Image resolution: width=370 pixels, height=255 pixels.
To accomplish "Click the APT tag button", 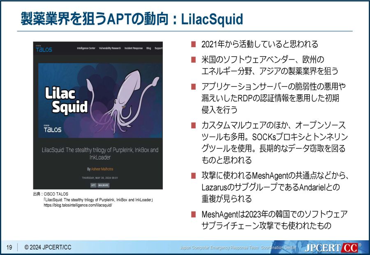I will tap(93, 185).
